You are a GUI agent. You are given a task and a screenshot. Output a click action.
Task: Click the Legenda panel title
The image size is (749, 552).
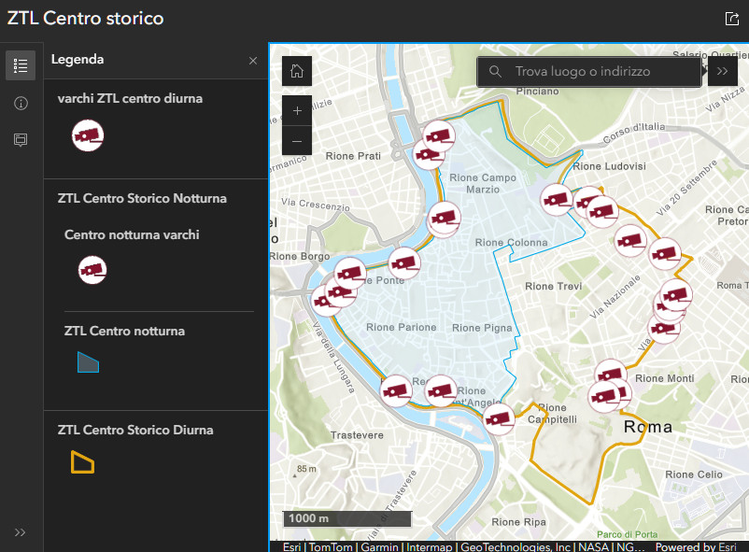tap(78, 59)
